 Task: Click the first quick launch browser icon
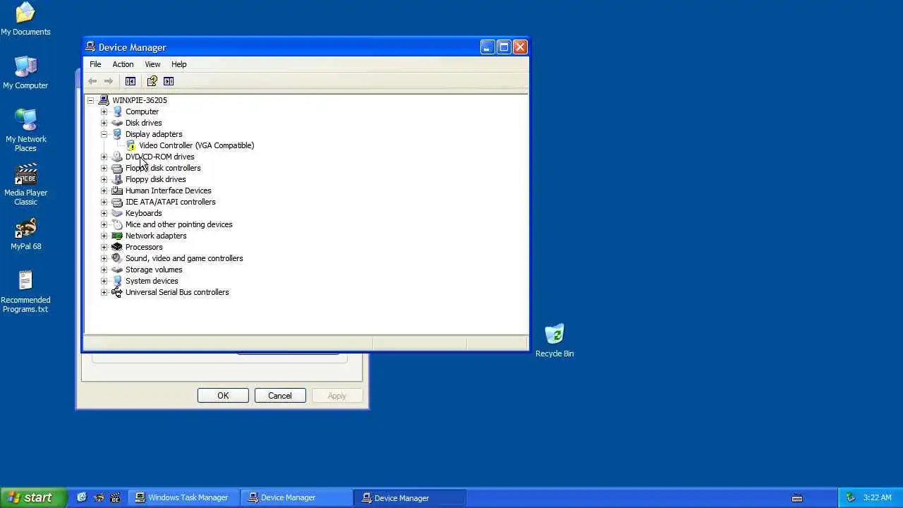tap(82, 497)
